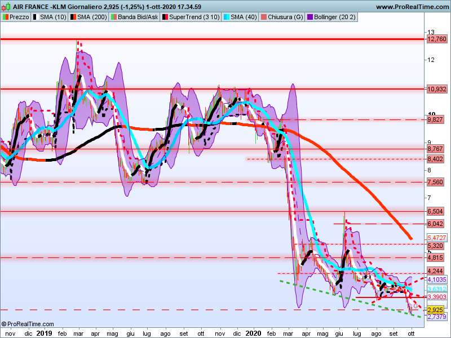Click the www.ProRealTime.com link
This screenshot has width=451, height=338.
pyautogui.click(x=412, y=7)
